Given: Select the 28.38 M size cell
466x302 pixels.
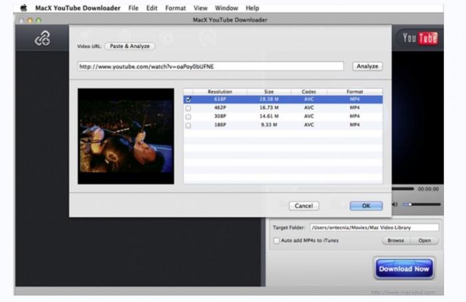Looking at the screenshot, I should point(269,99).
